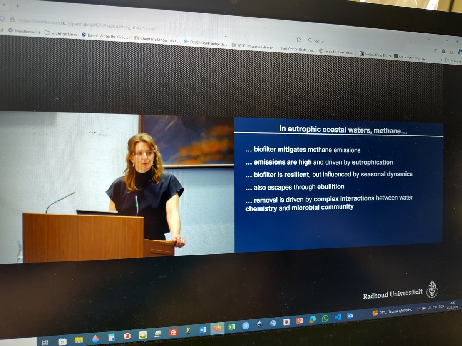Open the globe network app in the taskbar
This screenshot has width=462, height=346.
(x=273, y=323)
